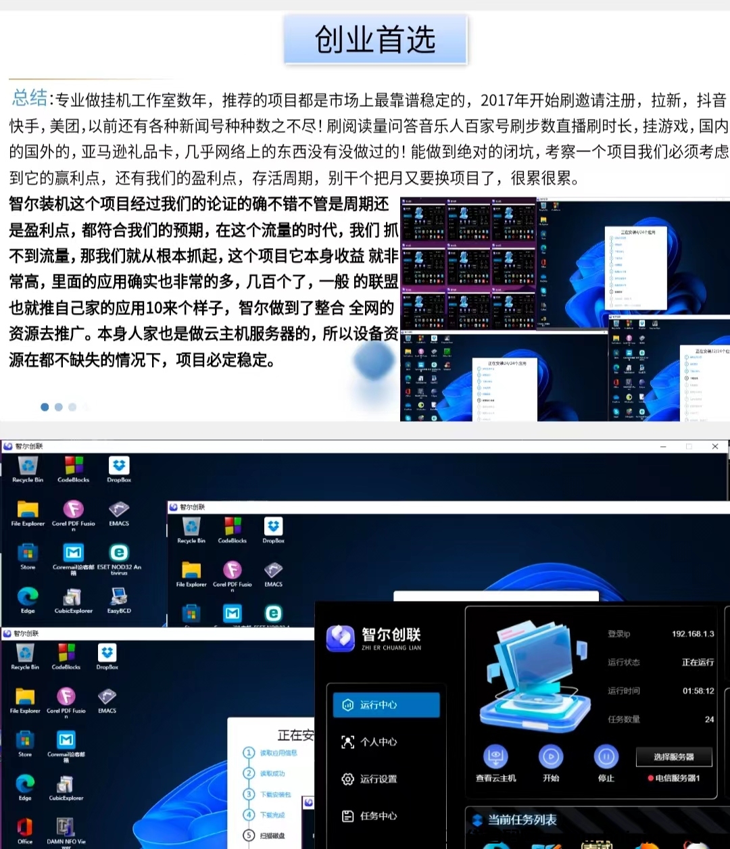Select the 电信服务器1 server indicator
Viewport: 730px width, 849px height.
[x=674, y=778]
